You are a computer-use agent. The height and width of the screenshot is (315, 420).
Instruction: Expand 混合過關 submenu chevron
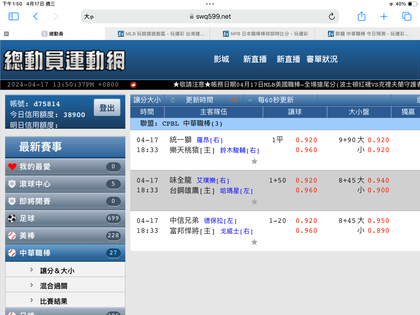pyautogui.click(x=31, y=285)
